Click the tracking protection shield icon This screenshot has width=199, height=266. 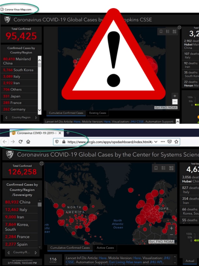coord(57,142)
